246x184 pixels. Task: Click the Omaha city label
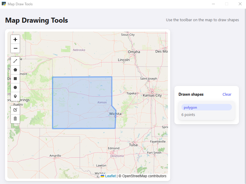[x=134, y=52]
